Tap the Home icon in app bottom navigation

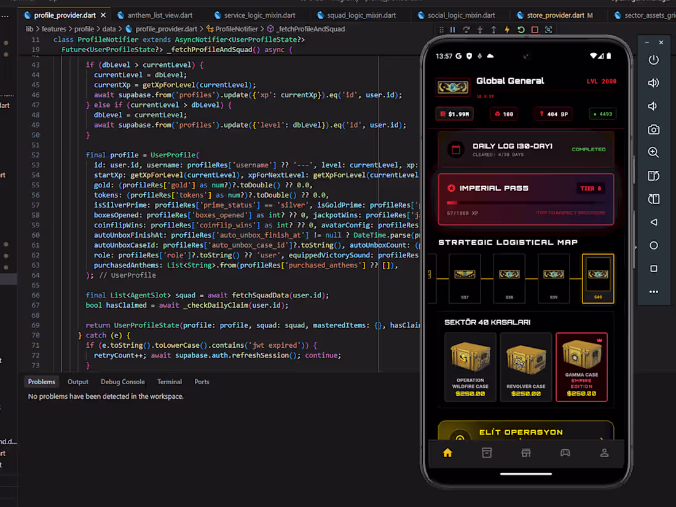click(x=447, y=453)
